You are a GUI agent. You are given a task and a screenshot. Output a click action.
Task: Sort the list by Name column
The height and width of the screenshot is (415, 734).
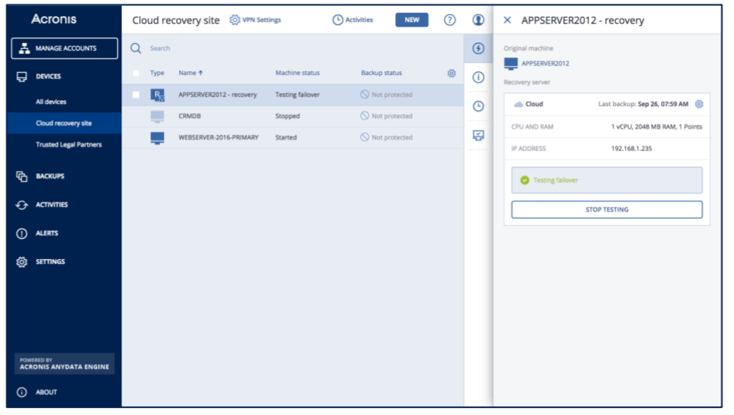(190, 73)
